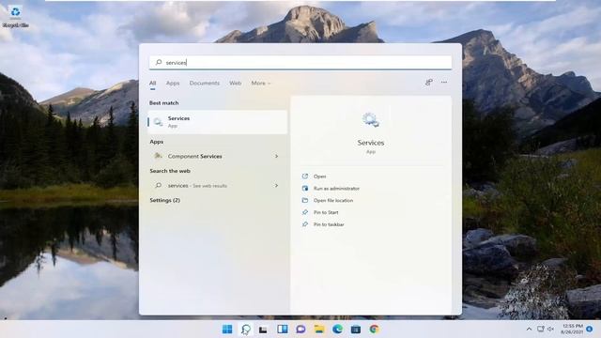Click the large Services gear icon in preview
The width and height of the screenshot is (601, 338).
[371, 120]
